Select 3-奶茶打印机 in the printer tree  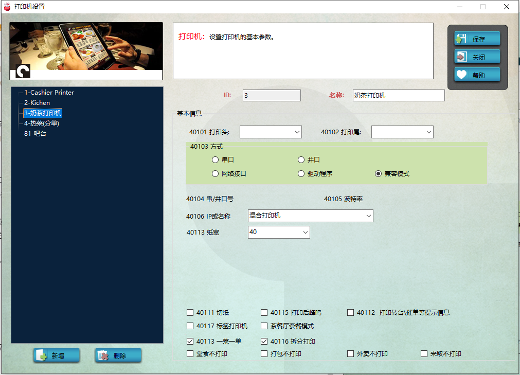(x=43, y=113)
